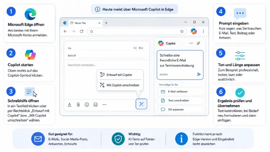Click the info icon beside Funktion kann
270x152 pixels.
[x=181, y=139]
